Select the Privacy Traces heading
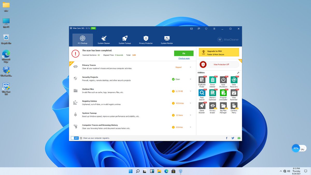 tap(89, 65)
